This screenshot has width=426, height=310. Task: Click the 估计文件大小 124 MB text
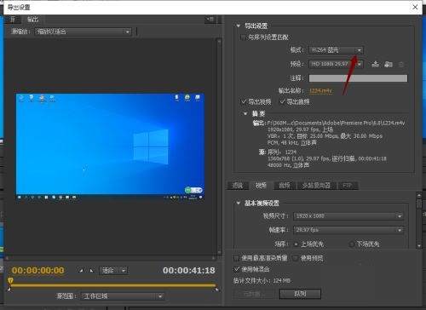click(x=262, y=281)
